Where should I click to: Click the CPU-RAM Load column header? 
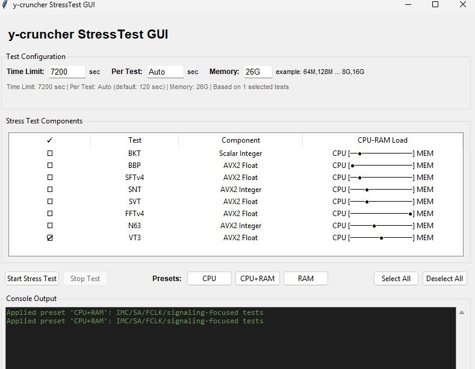click(383, 140)
